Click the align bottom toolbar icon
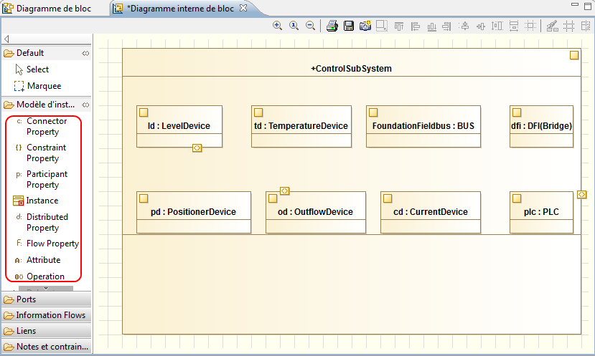Viewport: 595px width, 356px height. point(432,26)
